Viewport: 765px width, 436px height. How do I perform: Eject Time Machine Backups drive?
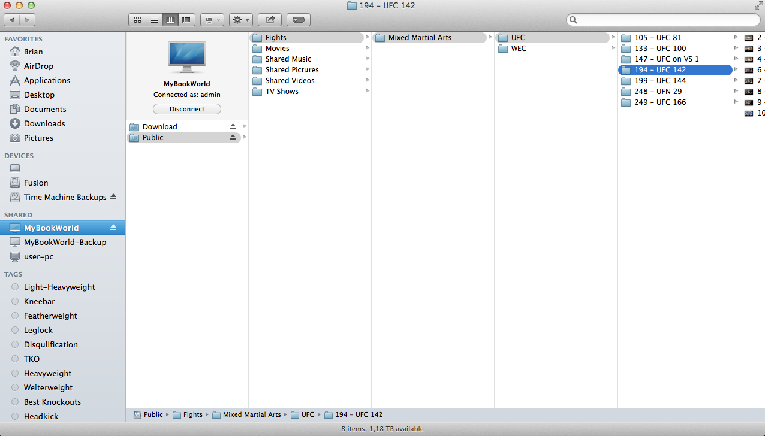pyautogui.click(x=113, y=197)
